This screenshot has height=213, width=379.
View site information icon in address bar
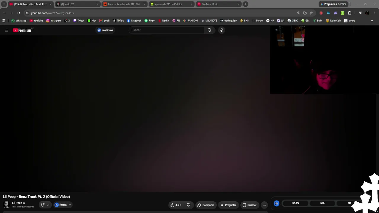point(27,13)
